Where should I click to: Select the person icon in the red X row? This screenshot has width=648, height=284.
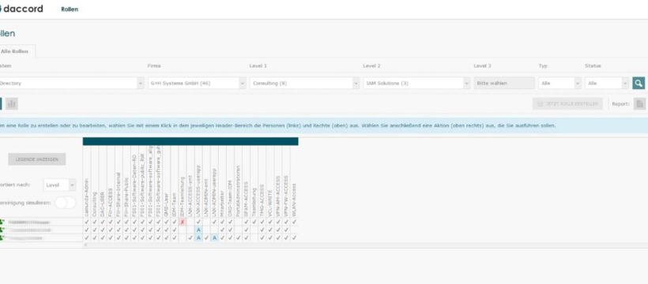(x=2, y=222)
